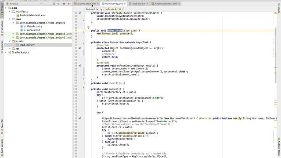Close the load-der.crt tab

148,4
